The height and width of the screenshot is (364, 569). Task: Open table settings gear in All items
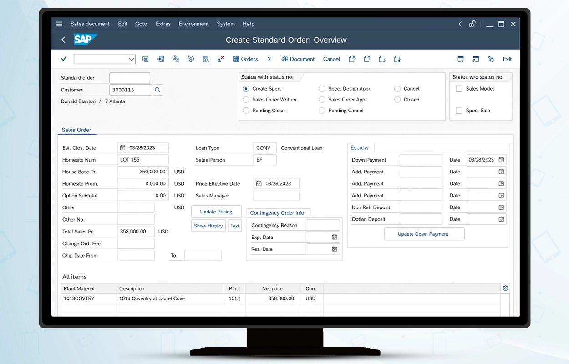tap(505, 288)
